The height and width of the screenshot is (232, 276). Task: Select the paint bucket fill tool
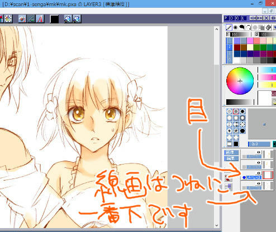(22, 19)
